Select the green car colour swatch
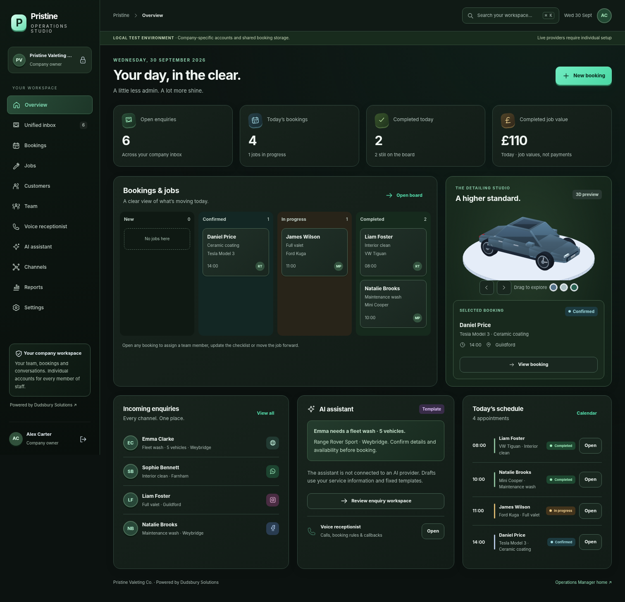 574,287
